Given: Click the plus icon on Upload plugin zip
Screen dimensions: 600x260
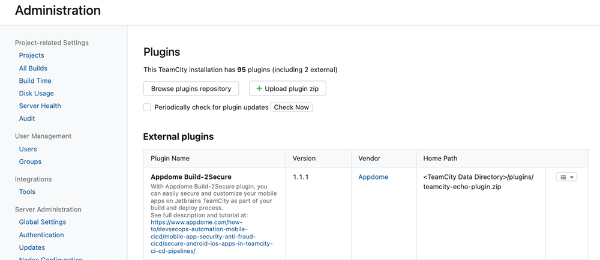Looking at the screenshot, I should (x=259, y=88).
